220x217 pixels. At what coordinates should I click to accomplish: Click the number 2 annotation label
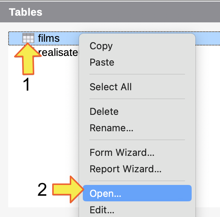tap(42, 189)
